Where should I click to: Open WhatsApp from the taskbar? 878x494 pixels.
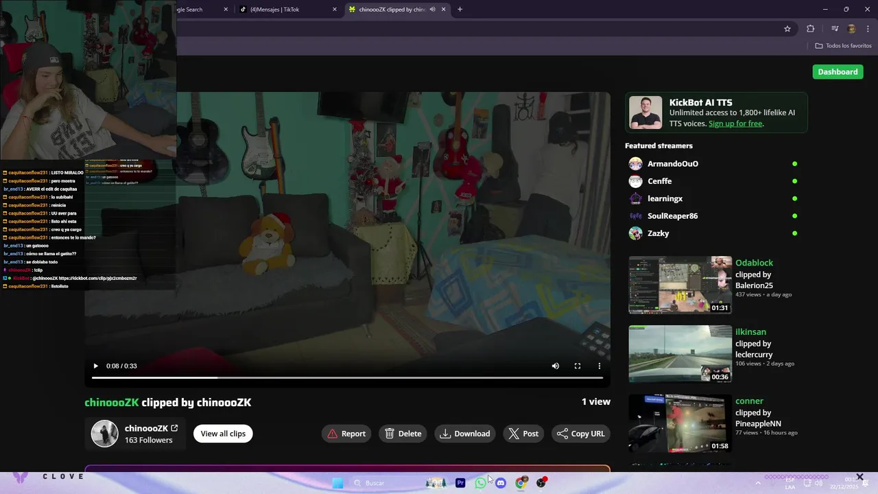pos(480,483)
